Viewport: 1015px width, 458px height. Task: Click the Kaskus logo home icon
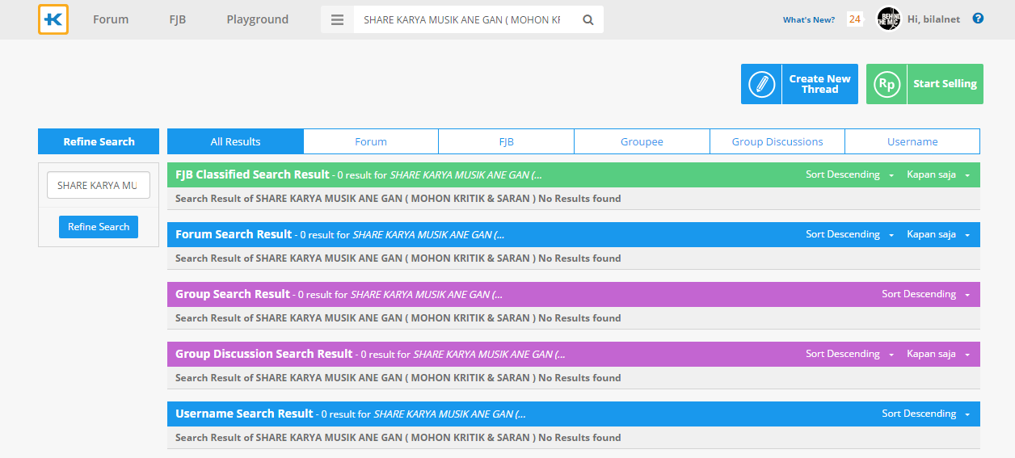[53, 19]
